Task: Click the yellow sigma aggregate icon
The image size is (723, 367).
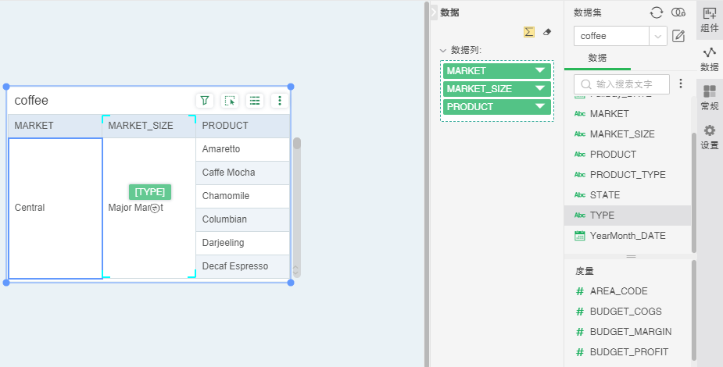Action: click(x=529, y=32)
